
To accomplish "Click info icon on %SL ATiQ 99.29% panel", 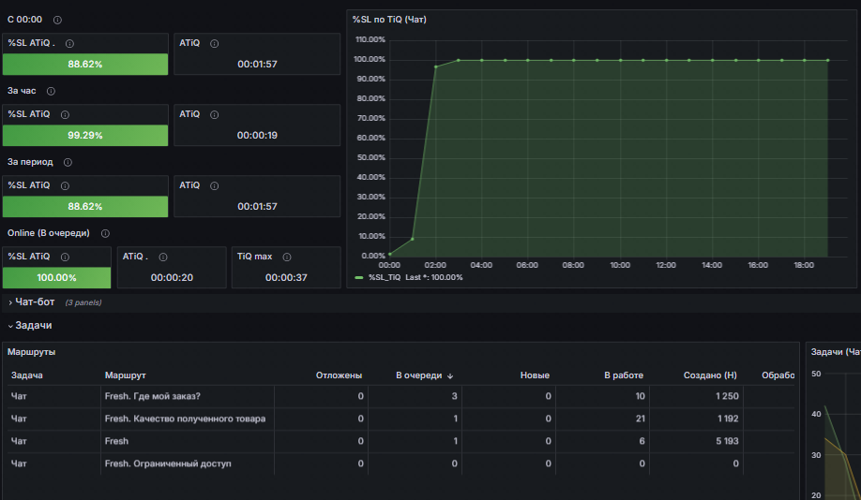I will tap(65, 114).
